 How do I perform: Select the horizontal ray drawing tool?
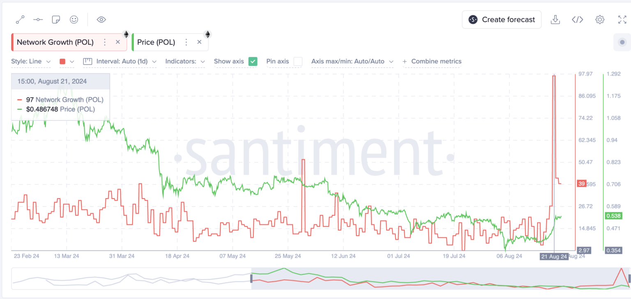(x=38, y=19)
